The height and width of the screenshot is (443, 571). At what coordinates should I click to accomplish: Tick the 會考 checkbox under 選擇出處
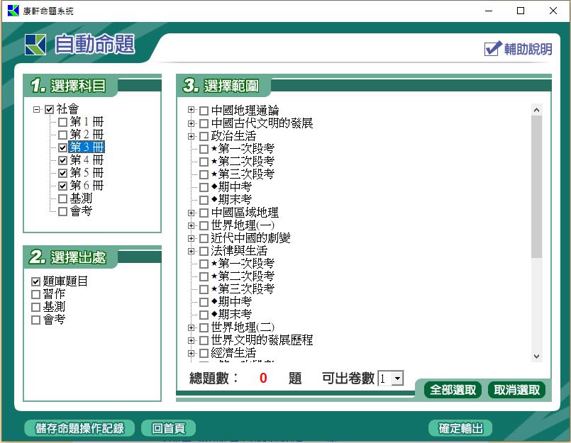click(36, 320)
